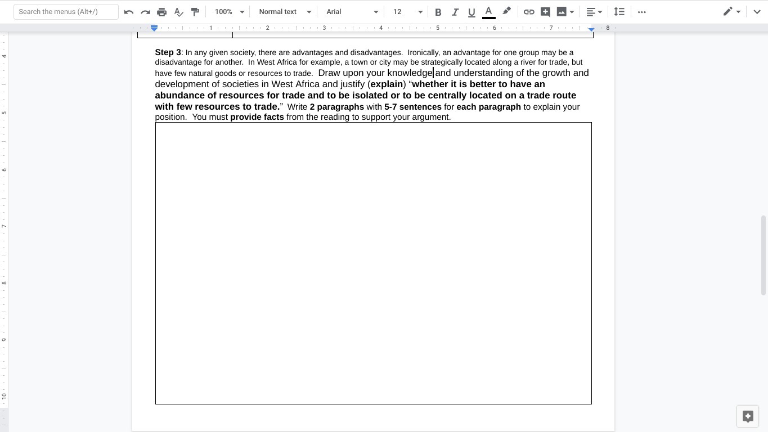
Task: Hide the menus with chevron
Action: (x=757, y=12)
